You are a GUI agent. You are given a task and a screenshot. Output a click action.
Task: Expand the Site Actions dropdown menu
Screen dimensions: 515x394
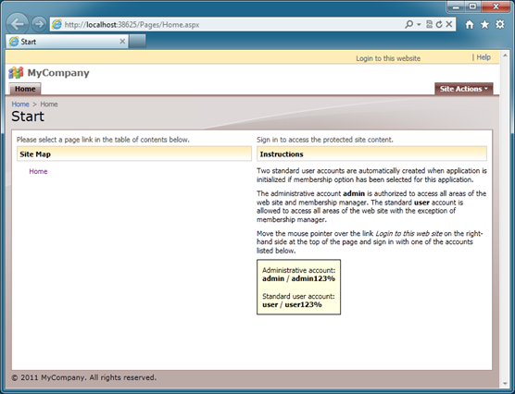tap(464, 89)
